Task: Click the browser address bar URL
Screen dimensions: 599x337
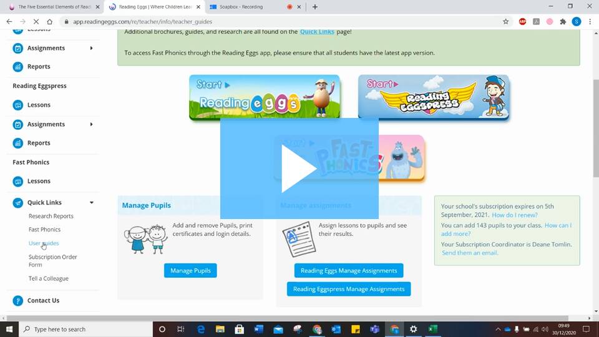Action: (142, 22)
